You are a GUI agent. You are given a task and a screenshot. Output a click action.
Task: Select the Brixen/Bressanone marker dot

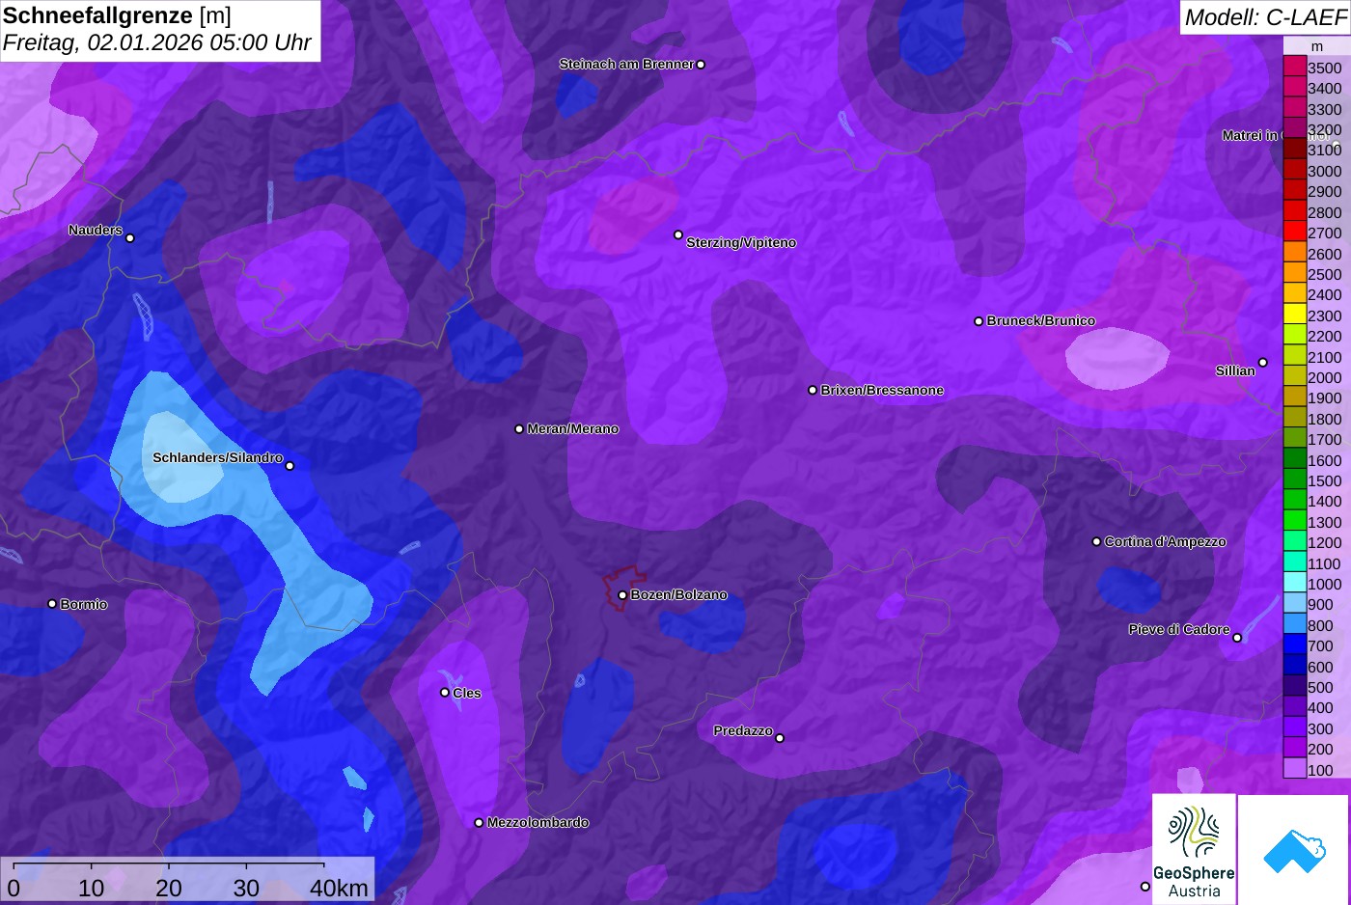click(813, 391)
